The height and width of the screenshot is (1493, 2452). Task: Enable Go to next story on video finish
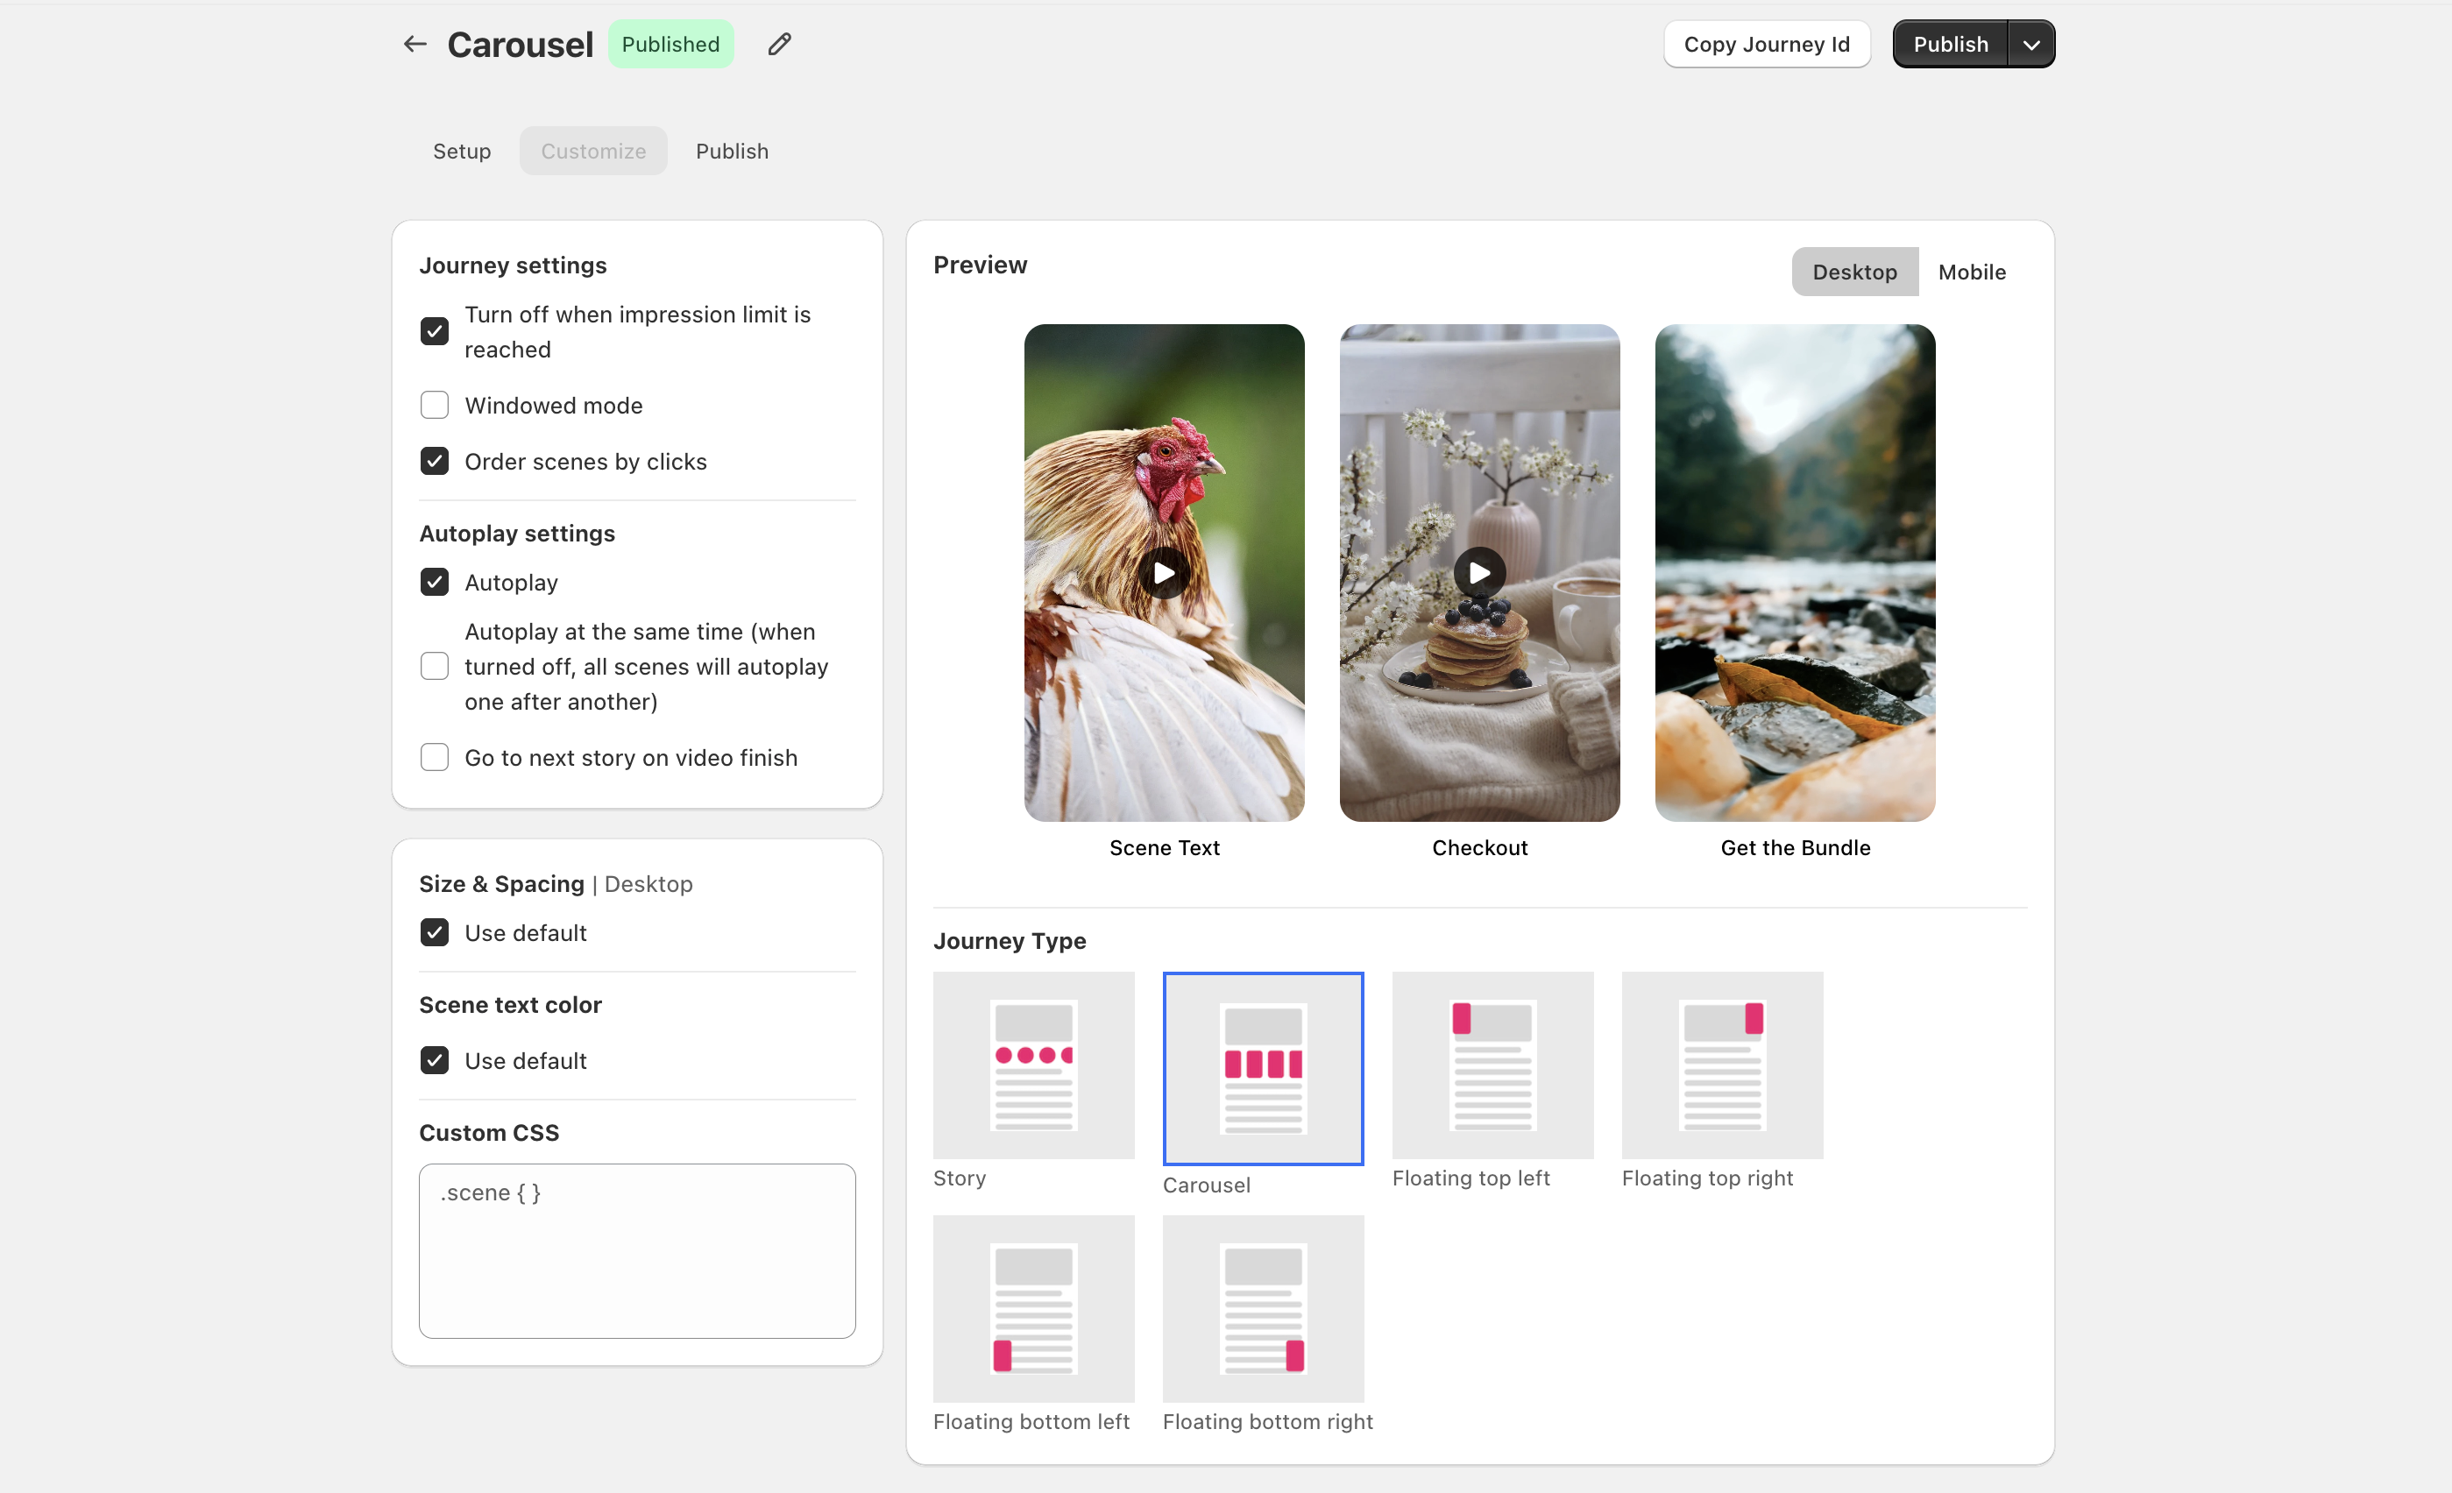(x=434, y=757)
